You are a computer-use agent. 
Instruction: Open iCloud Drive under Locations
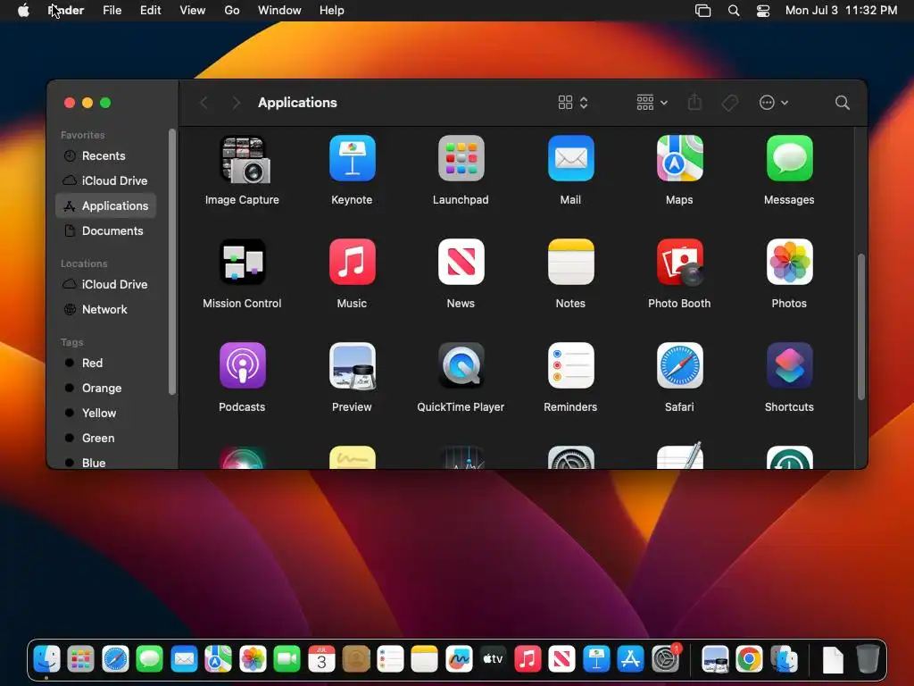click(x=105, y=285)
